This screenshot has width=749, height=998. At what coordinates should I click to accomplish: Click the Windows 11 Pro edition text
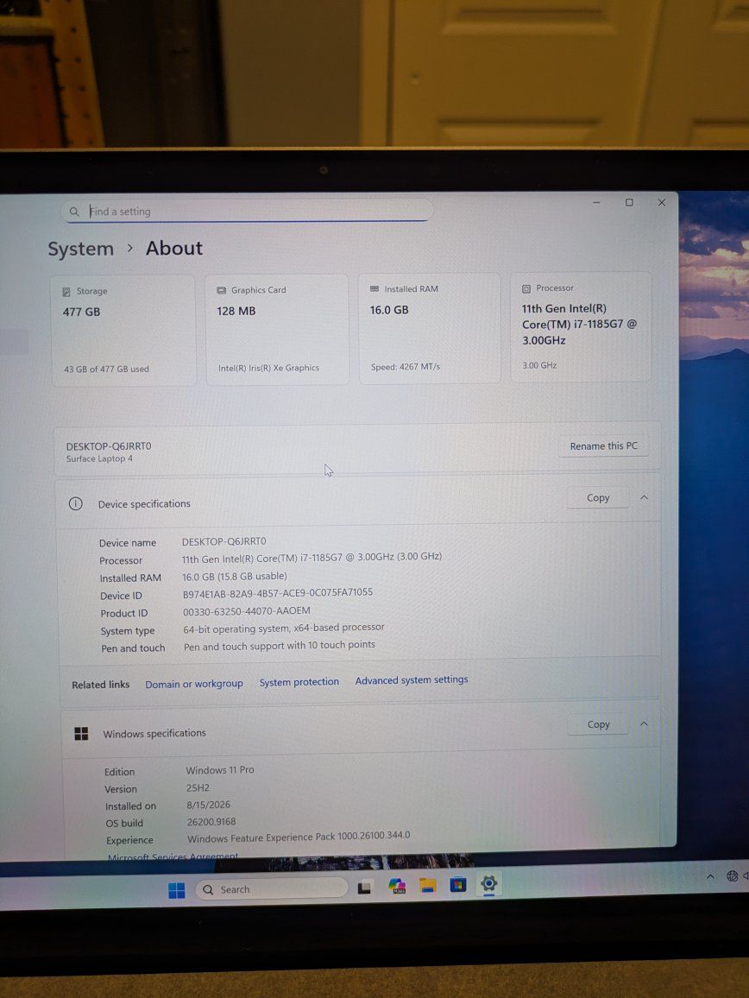pos(220,770)
